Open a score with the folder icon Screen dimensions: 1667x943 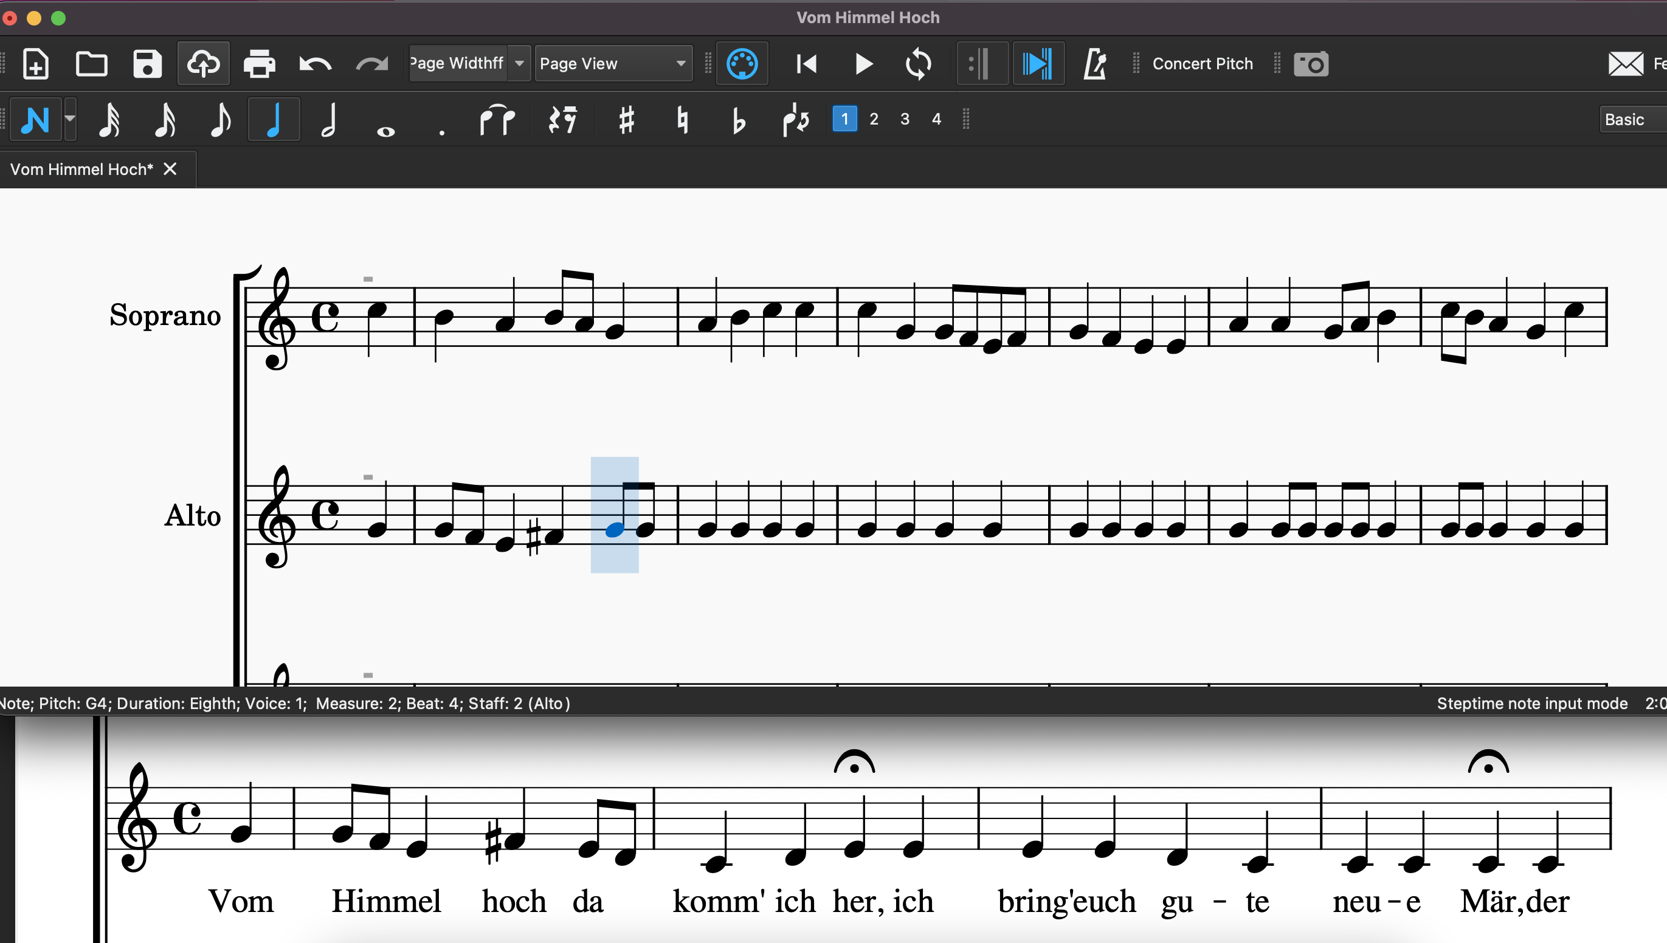(91, 63)
